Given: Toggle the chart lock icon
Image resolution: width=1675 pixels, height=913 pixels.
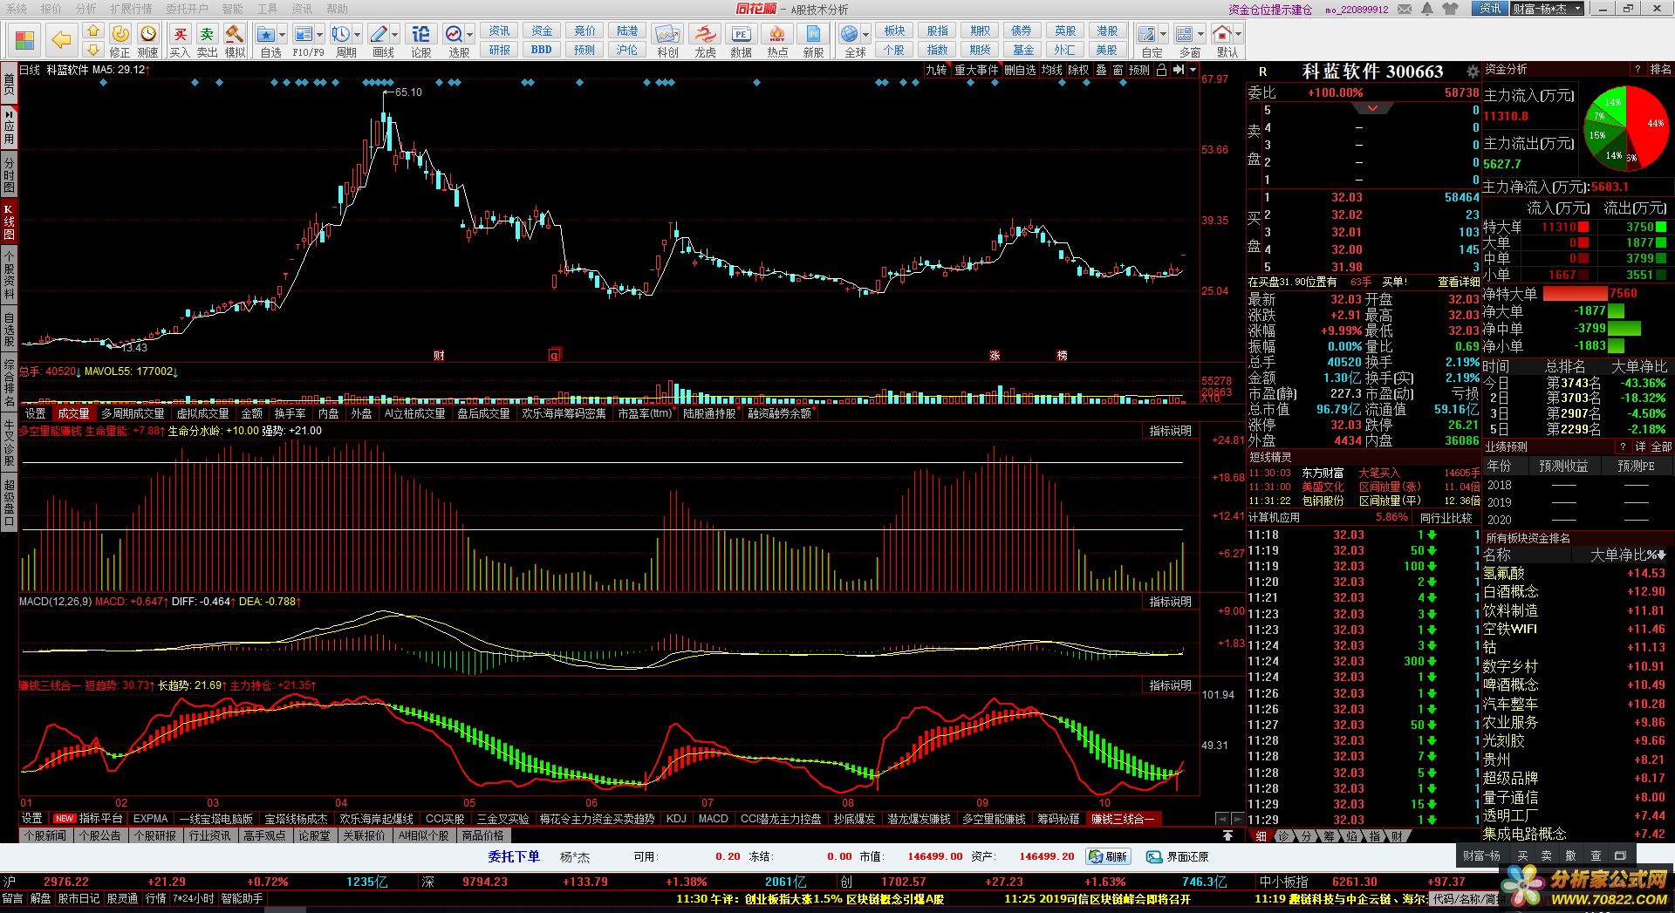Looking at the screenshot, I should [1161, 70].
